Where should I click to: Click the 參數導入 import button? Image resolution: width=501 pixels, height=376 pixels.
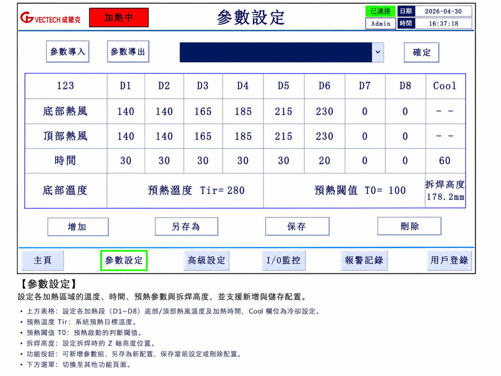tap(68, 52)
